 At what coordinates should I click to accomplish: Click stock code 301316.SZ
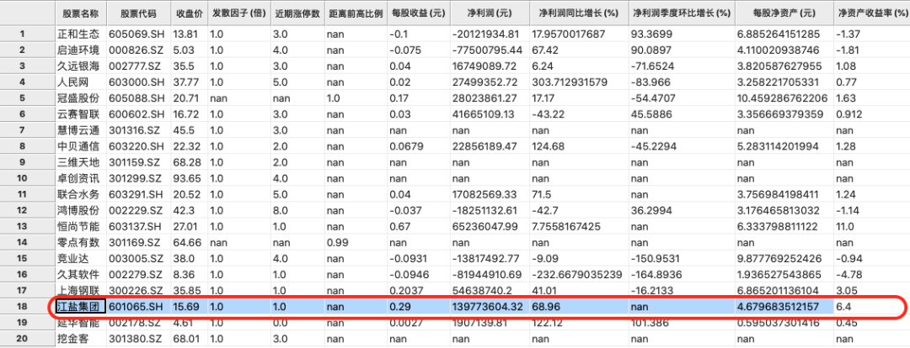(139, 131)
